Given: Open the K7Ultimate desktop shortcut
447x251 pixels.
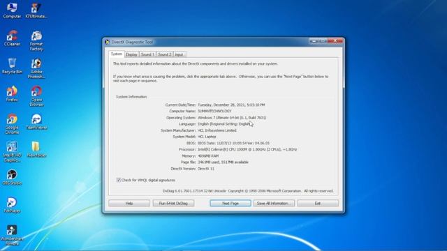Looking at the screenshot, I should coord(36,10).
